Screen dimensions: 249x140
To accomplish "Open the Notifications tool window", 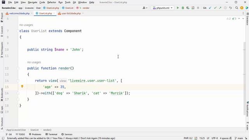I will point(247,109).
